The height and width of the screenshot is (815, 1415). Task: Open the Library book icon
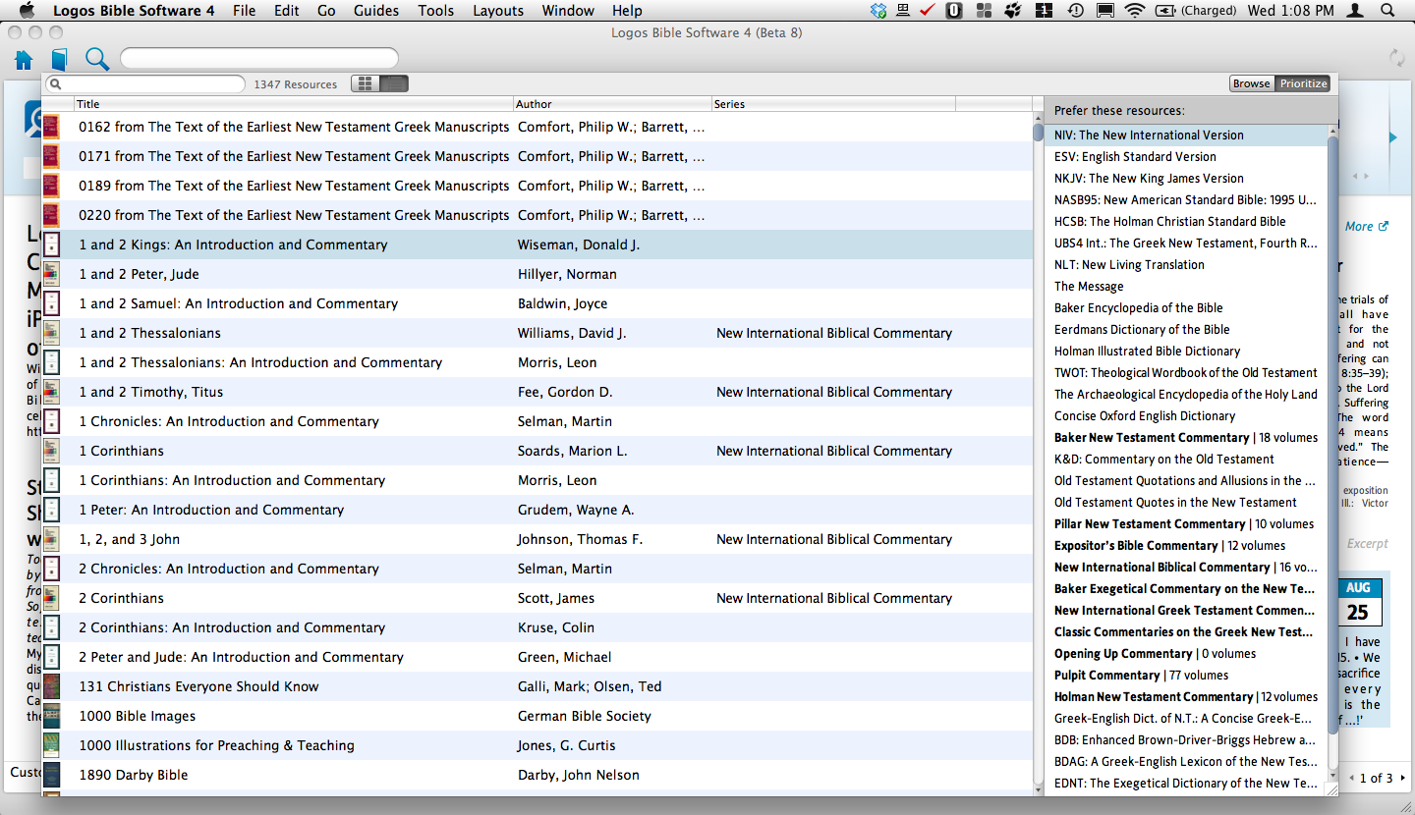point(59,60)
